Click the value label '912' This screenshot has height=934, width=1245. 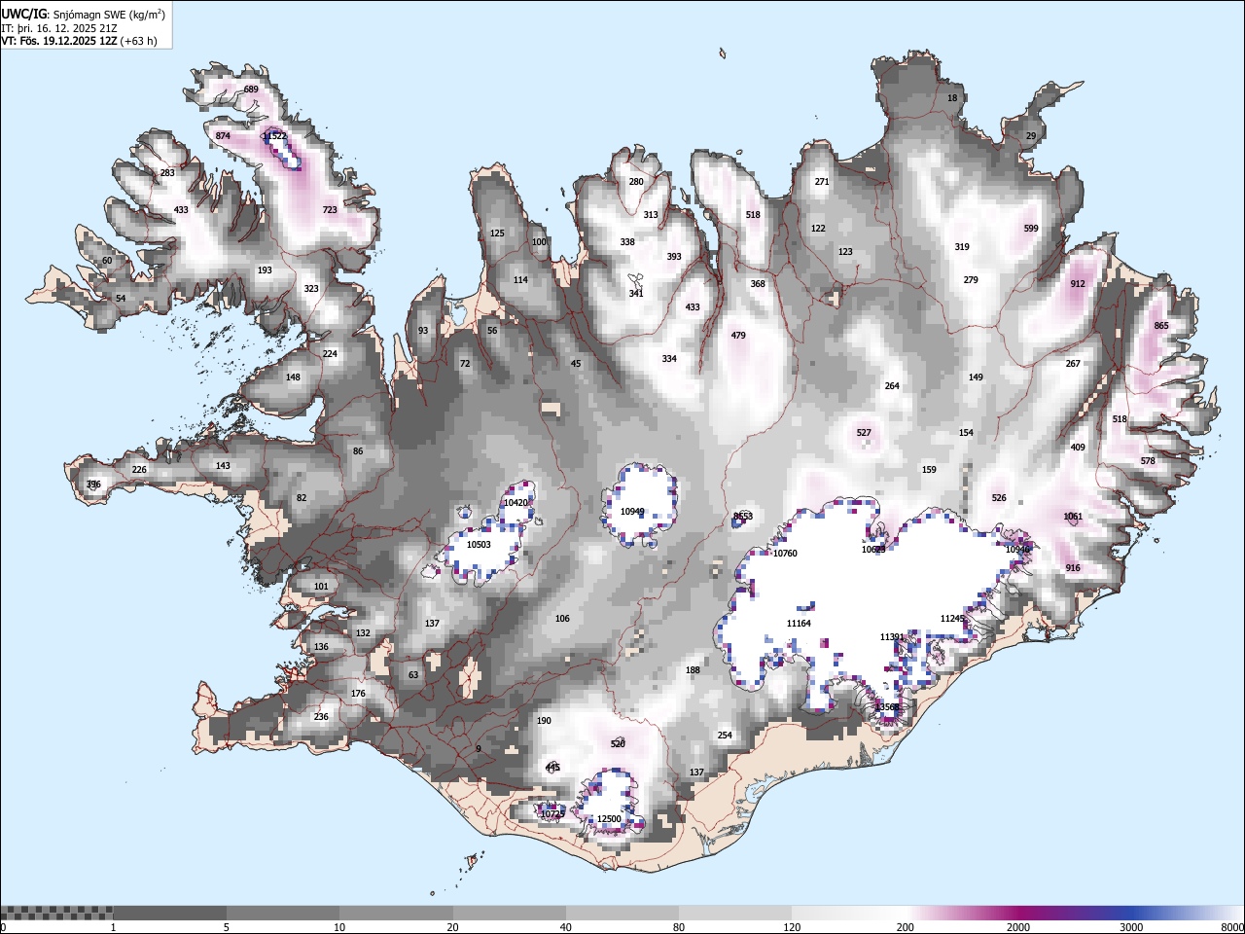point(1078,284)
